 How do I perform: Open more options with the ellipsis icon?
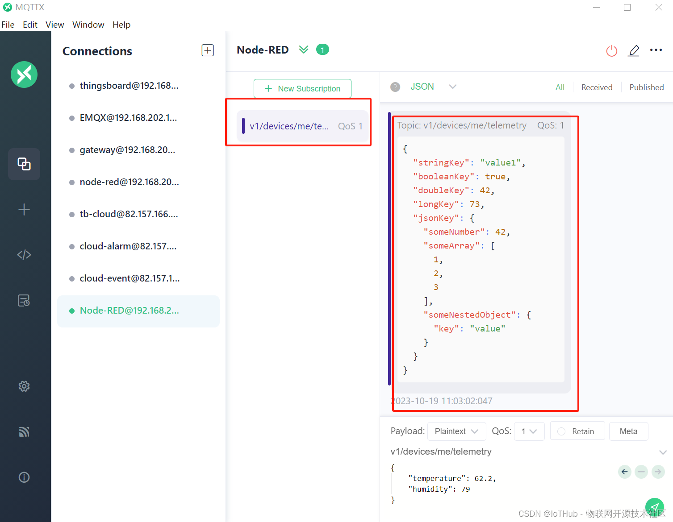pyautogui.click(x=656, y=50)
